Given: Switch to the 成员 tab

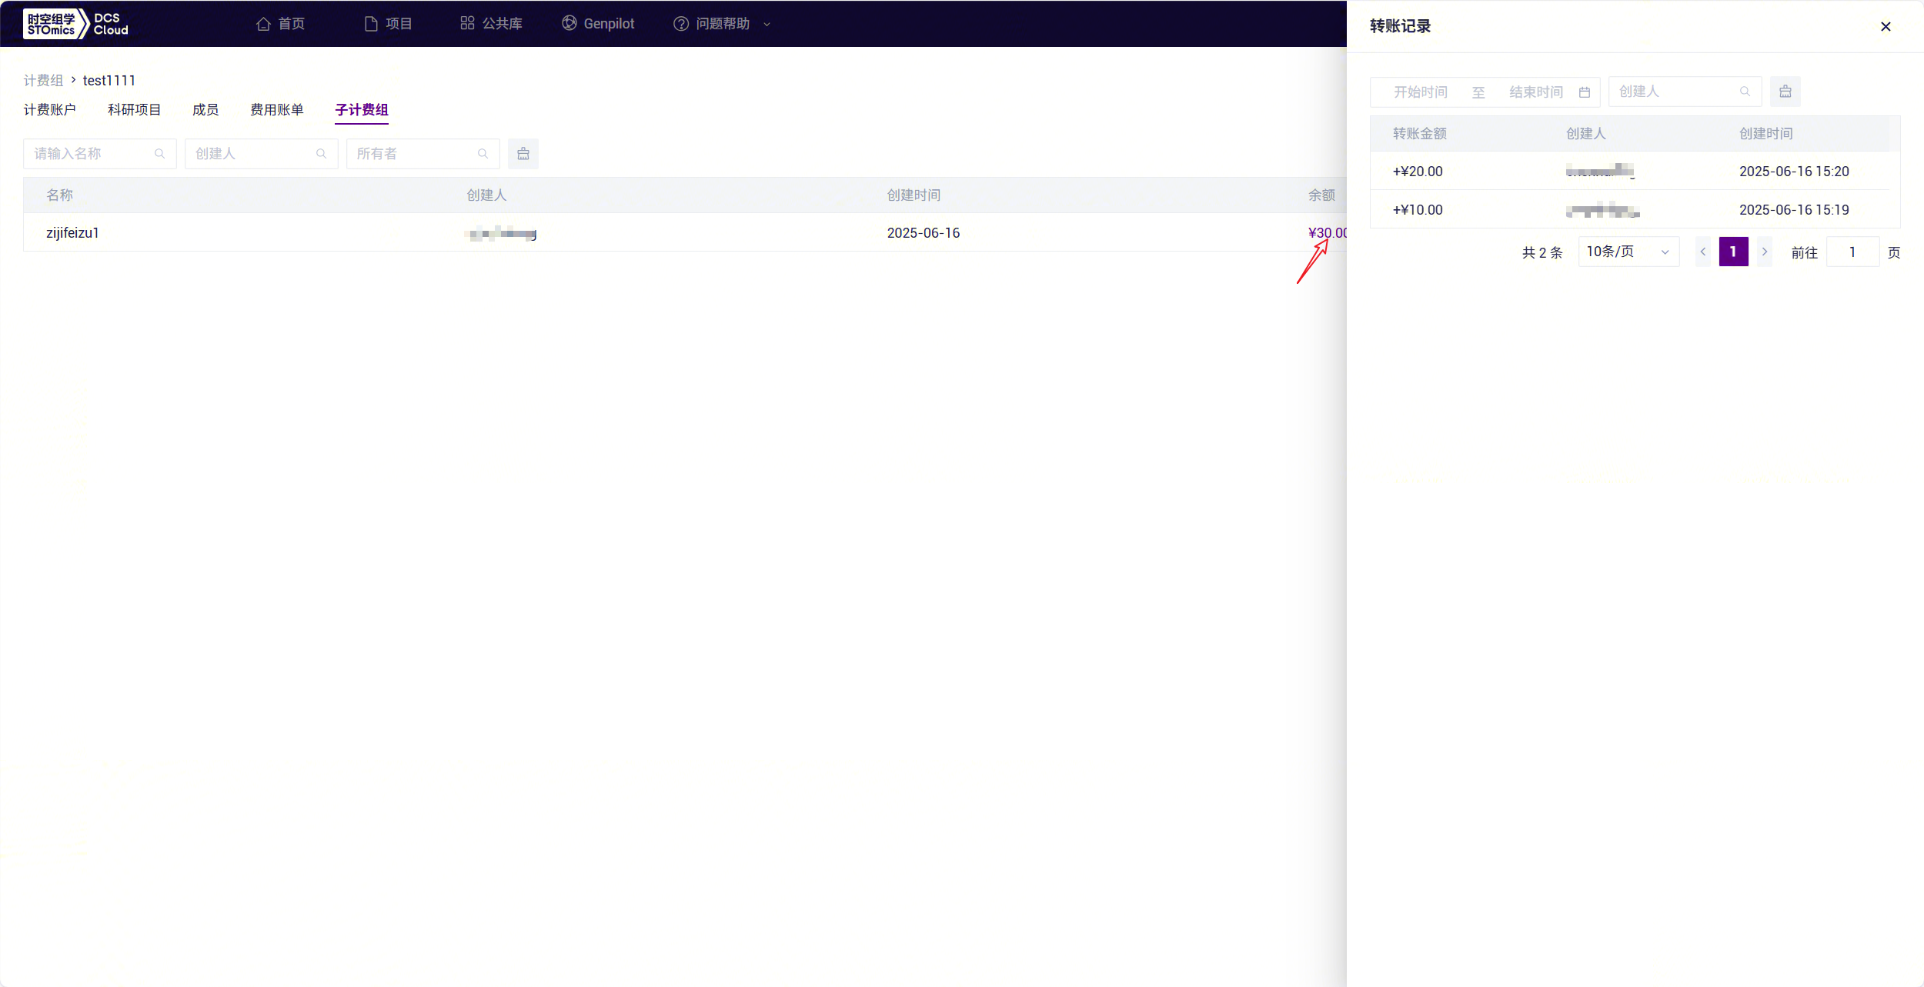Looking at the screenshot, I should 205,109.
